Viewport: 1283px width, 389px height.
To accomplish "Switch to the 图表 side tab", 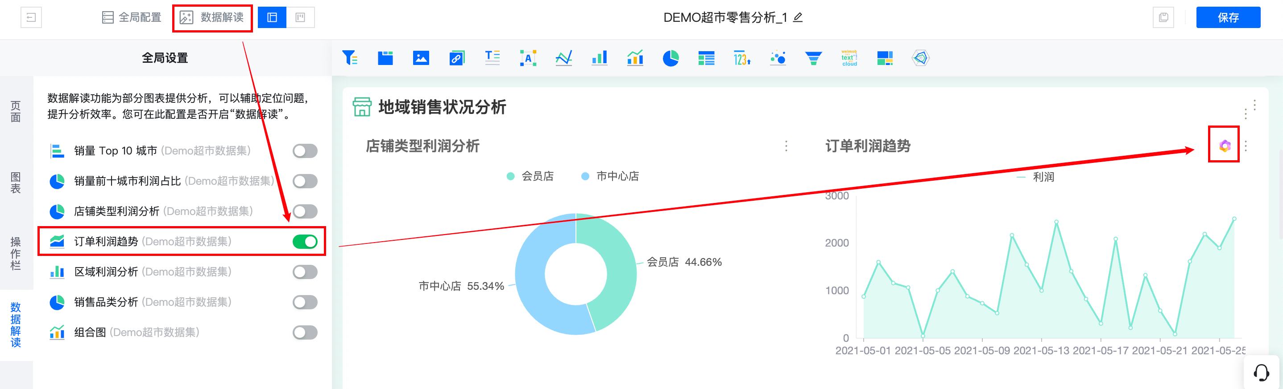I will coord(16,183).
